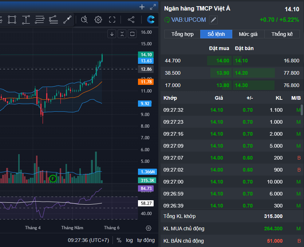Click KL BÁN chủ động value 51.000
This screenshot has height=247, width=304.
275,241
